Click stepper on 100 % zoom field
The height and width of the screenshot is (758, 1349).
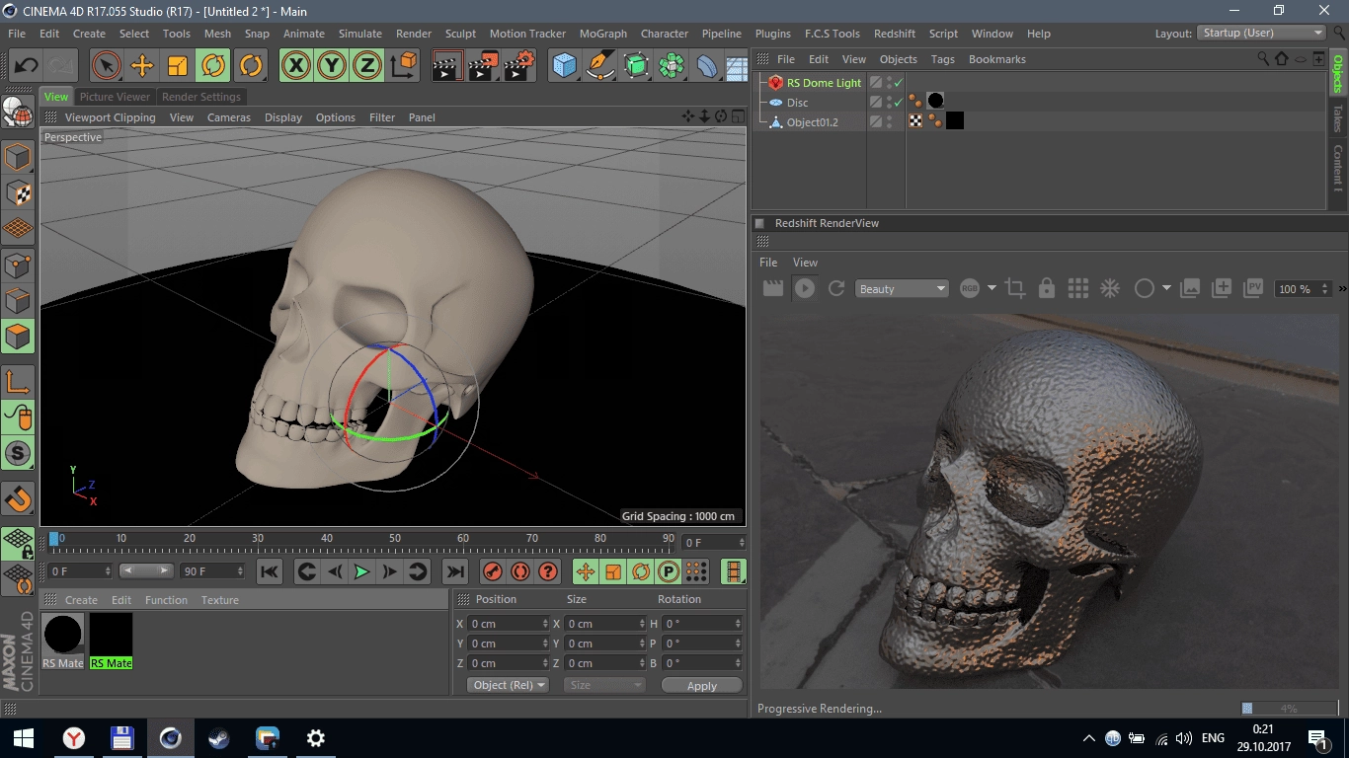(x=1323, y=289)
